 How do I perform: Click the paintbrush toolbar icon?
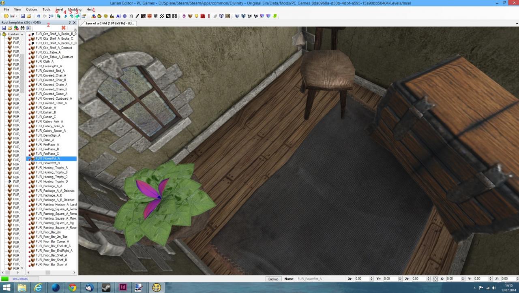(x=137, y=16)
